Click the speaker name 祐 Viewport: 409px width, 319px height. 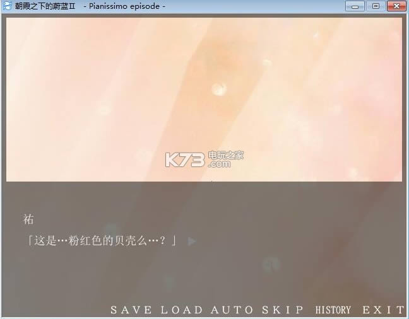click(x=27, y=219)
